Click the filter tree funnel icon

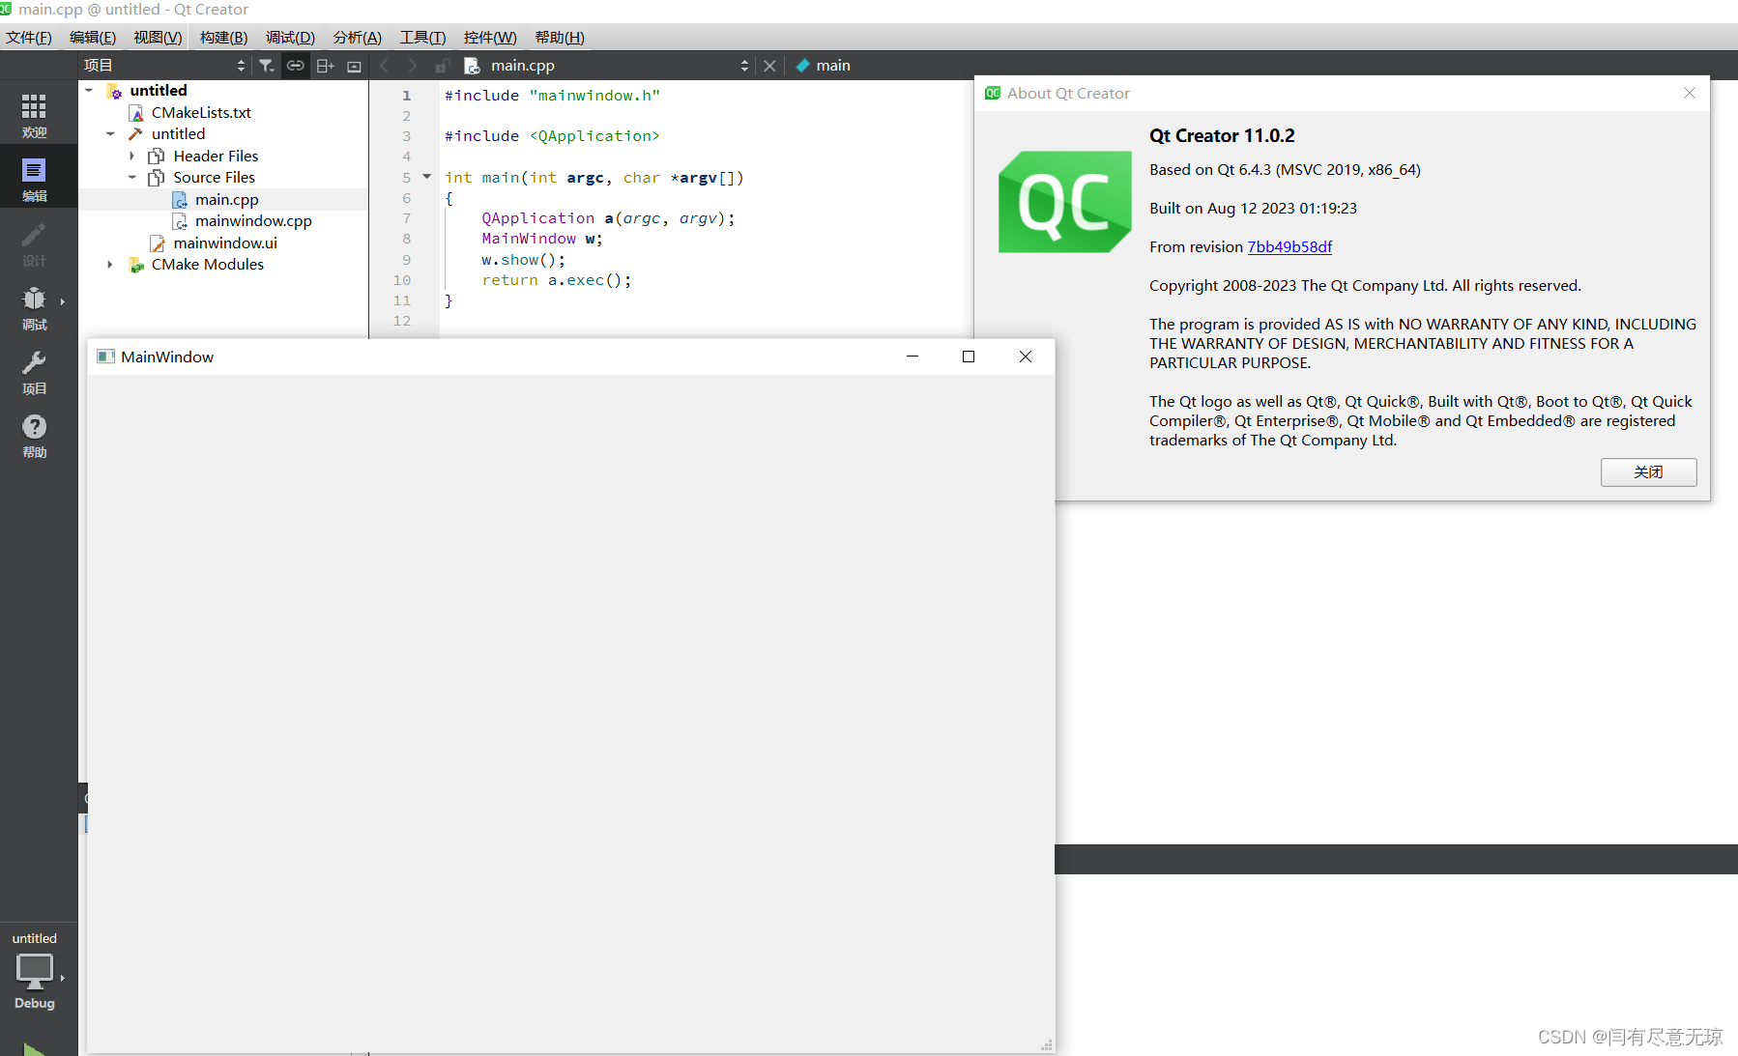(267, 66)
